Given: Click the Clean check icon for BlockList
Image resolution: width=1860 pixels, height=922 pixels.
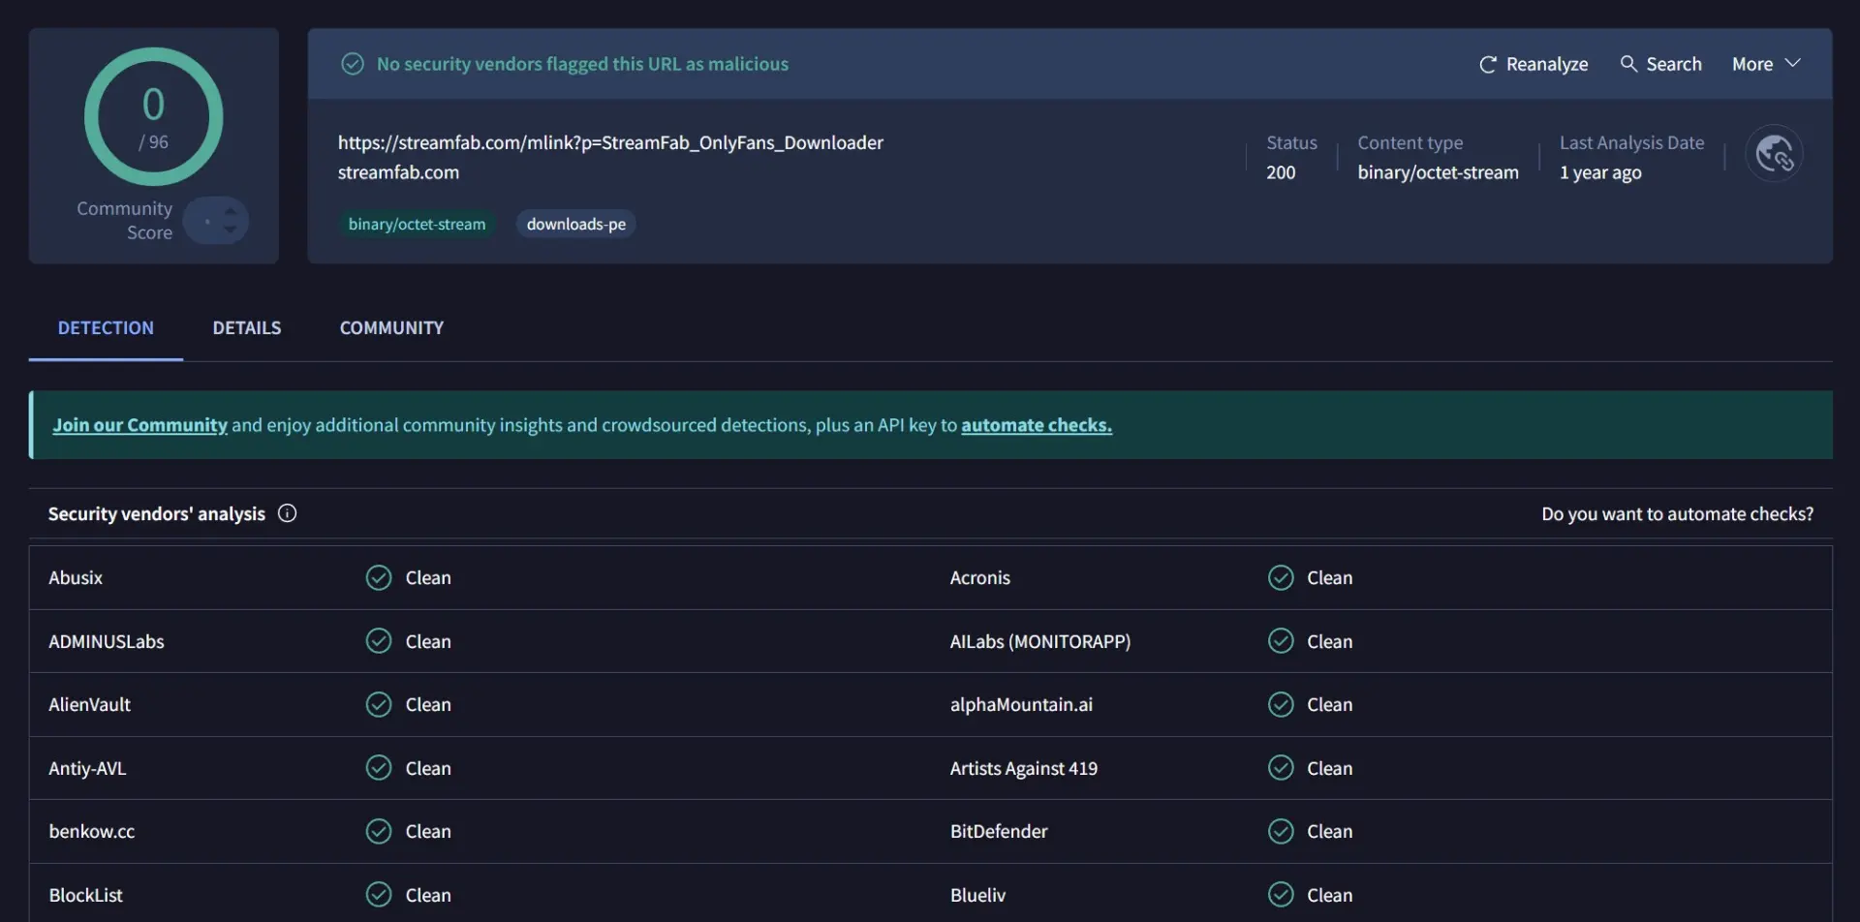Looking at the screenshot, I should point(379,894).
